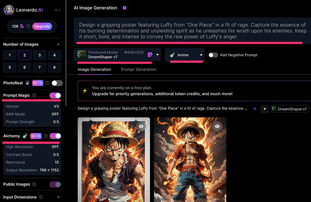Enable Add Negative Prompt toggle
The height and width of the screenshot is (202, 311).
pos(213,55)
